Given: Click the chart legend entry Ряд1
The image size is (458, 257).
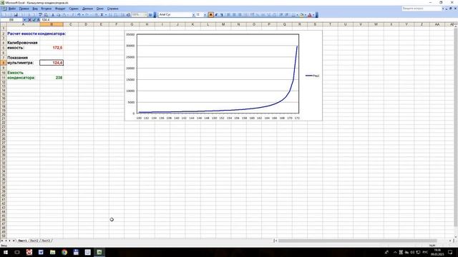Looking at the screenshot, I should point(313,76).
